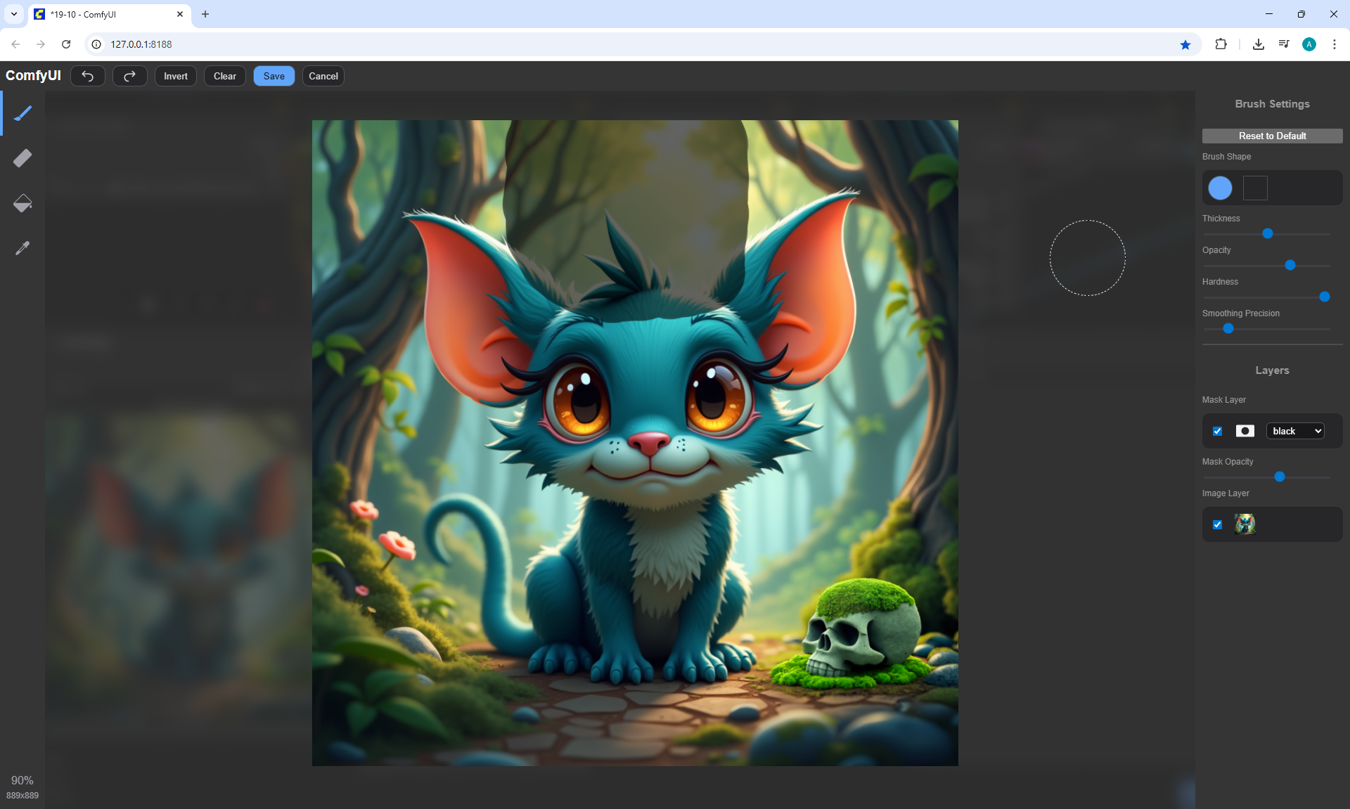
Task: Click Reset to Default button
Action: tap(1272, 136)
